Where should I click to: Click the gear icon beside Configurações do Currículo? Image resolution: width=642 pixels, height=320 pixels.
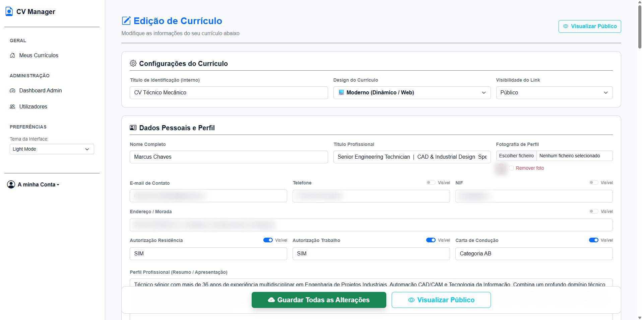click(x=133, y=64)
